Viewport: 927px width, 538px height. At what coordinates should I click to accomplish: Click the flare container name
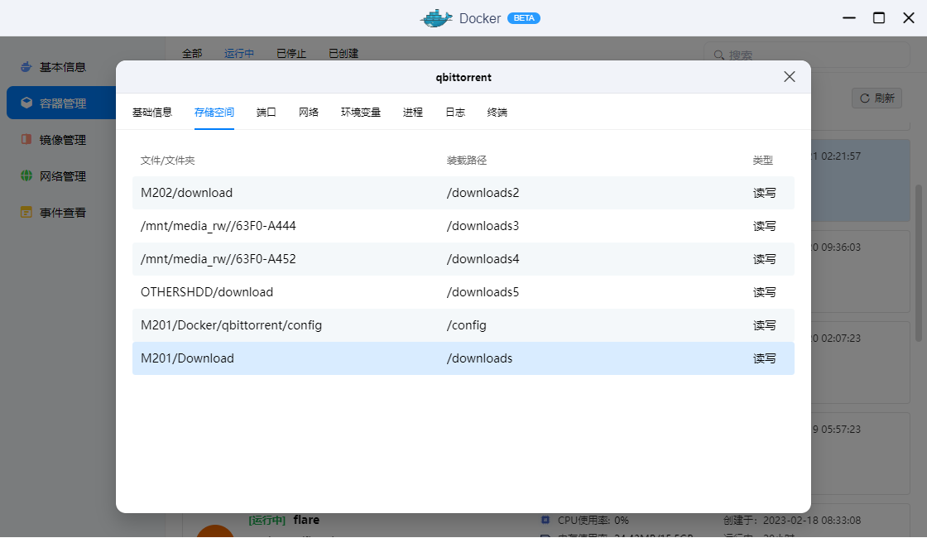pos(306,520)
